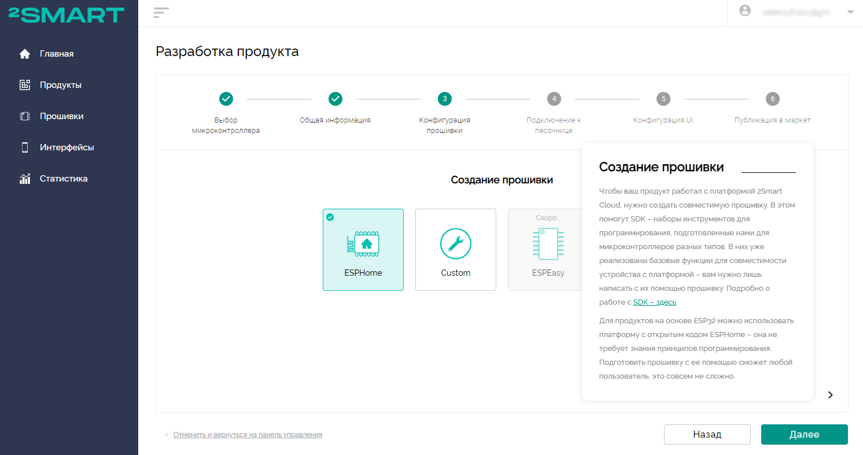Click the account email text
This screenshot has height=455, width=863.
pos(795,12)
